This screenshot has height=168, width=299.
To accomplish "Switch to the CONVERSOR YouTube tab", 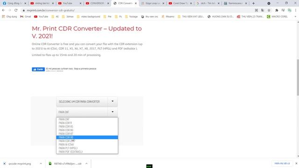I will tap(97, 3).
